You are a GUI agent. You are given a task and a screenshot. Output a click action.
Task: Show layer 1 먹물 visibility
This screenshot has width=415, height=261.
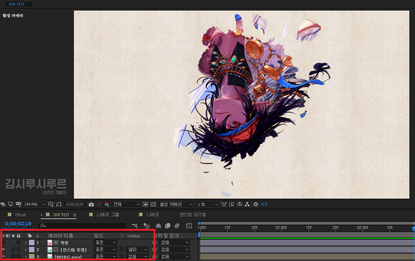3,243
